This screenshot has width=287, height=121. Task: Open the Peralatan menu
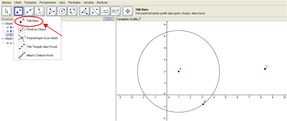point(74,3)
